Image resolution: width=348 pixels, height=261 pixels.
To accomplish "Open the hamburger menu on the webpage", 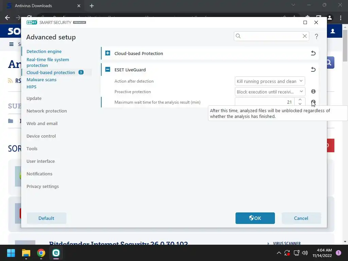I will [x=11, y=44].
